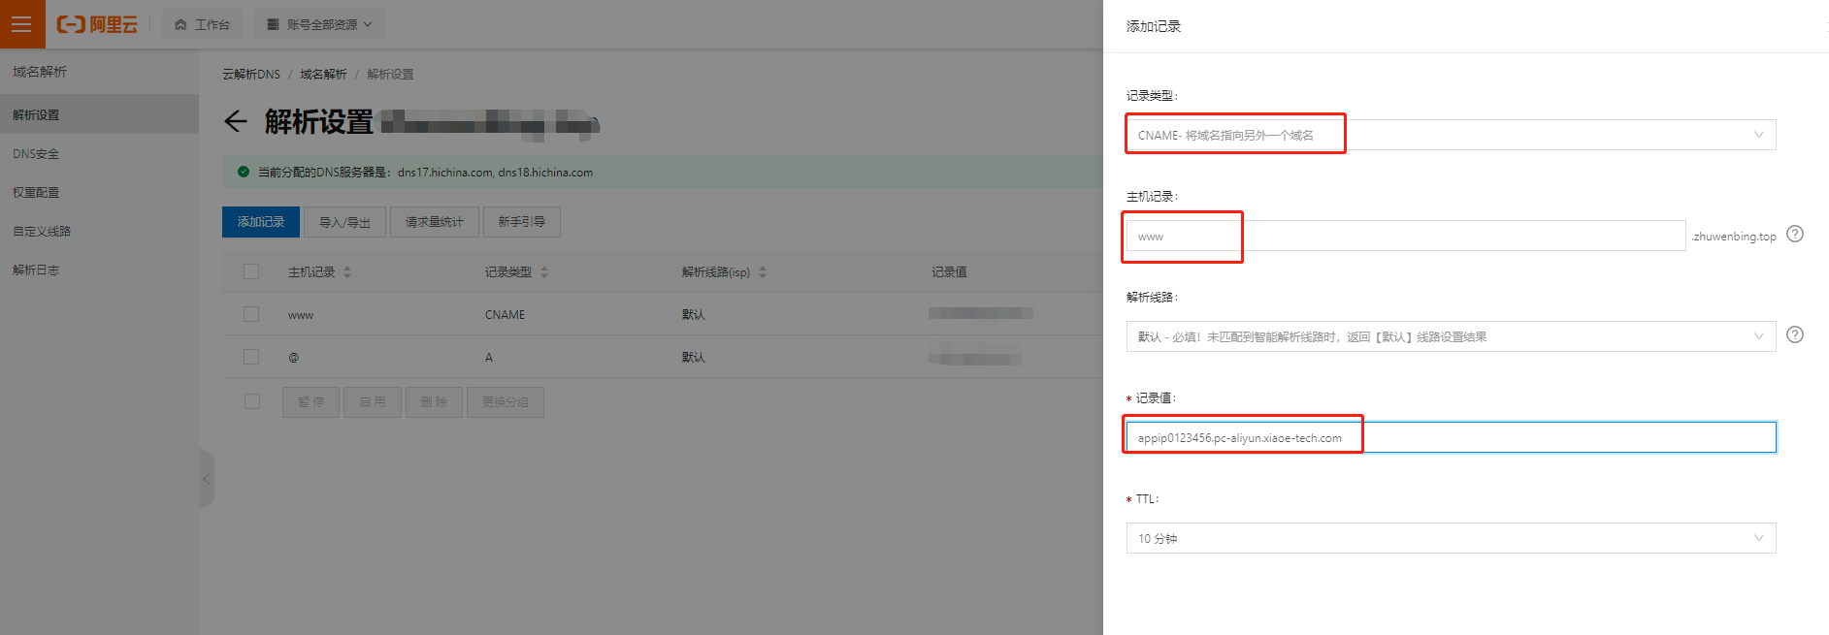Sort by the 记录类型 column arrows
This screenshot has height=635, width=1829.
coord(544,272)
